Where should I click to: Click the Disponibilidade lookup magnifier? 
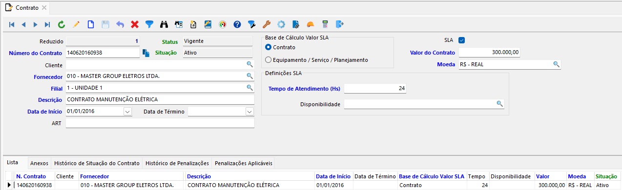(x=499, y=103)
